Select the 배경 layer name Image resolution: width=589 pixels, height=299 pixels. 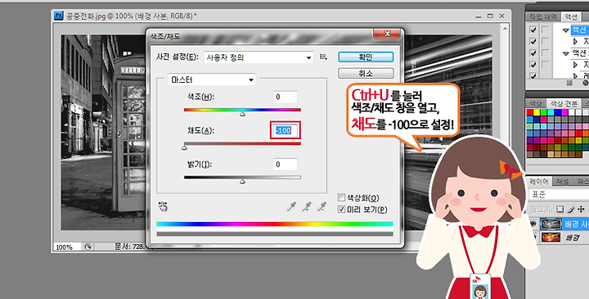(572, 238)
